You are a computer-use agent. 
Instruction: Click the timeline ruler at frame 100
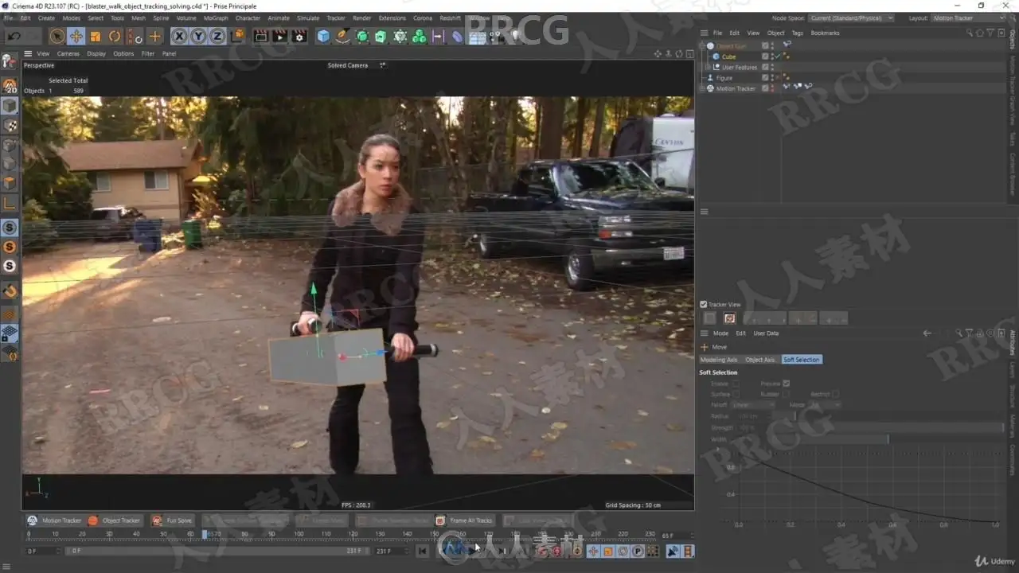tap(299, 534)
